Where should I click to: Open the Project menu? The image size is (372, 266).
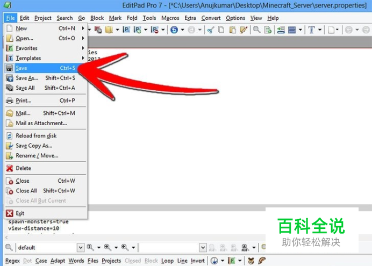42,18
